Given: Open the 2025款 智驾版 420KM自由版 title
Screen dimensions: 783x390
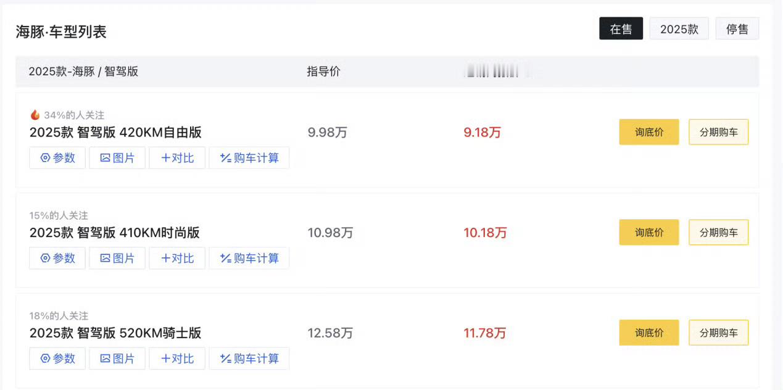Looking at the screenshot, I should [115, 132].
